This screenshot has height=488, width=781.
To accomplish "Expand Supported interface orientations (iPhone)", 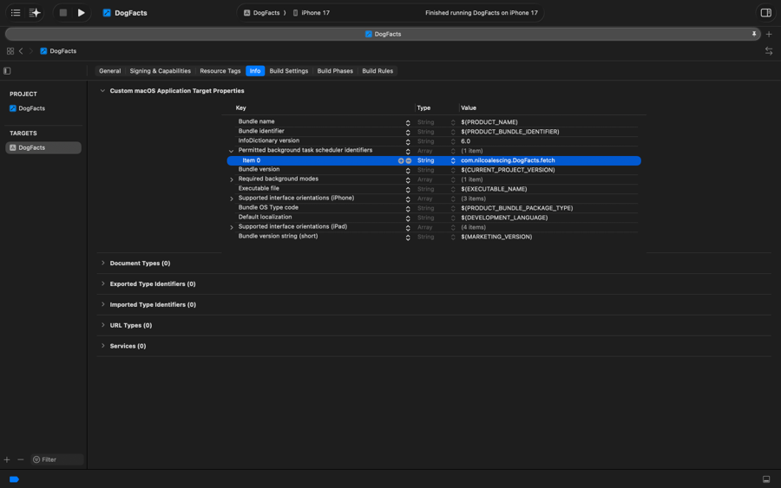I will point(231,198).
